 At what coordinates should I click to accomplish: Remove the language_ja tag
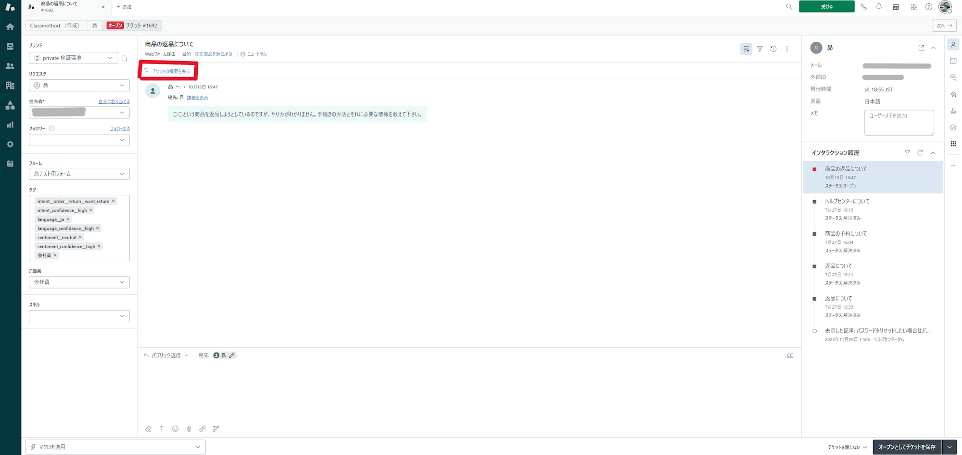click(x=68, y=219)
